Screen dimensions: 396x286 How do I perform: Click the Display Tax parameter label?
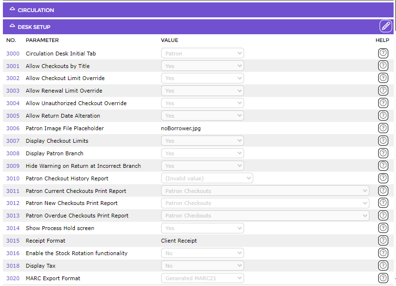pos(41,266)
